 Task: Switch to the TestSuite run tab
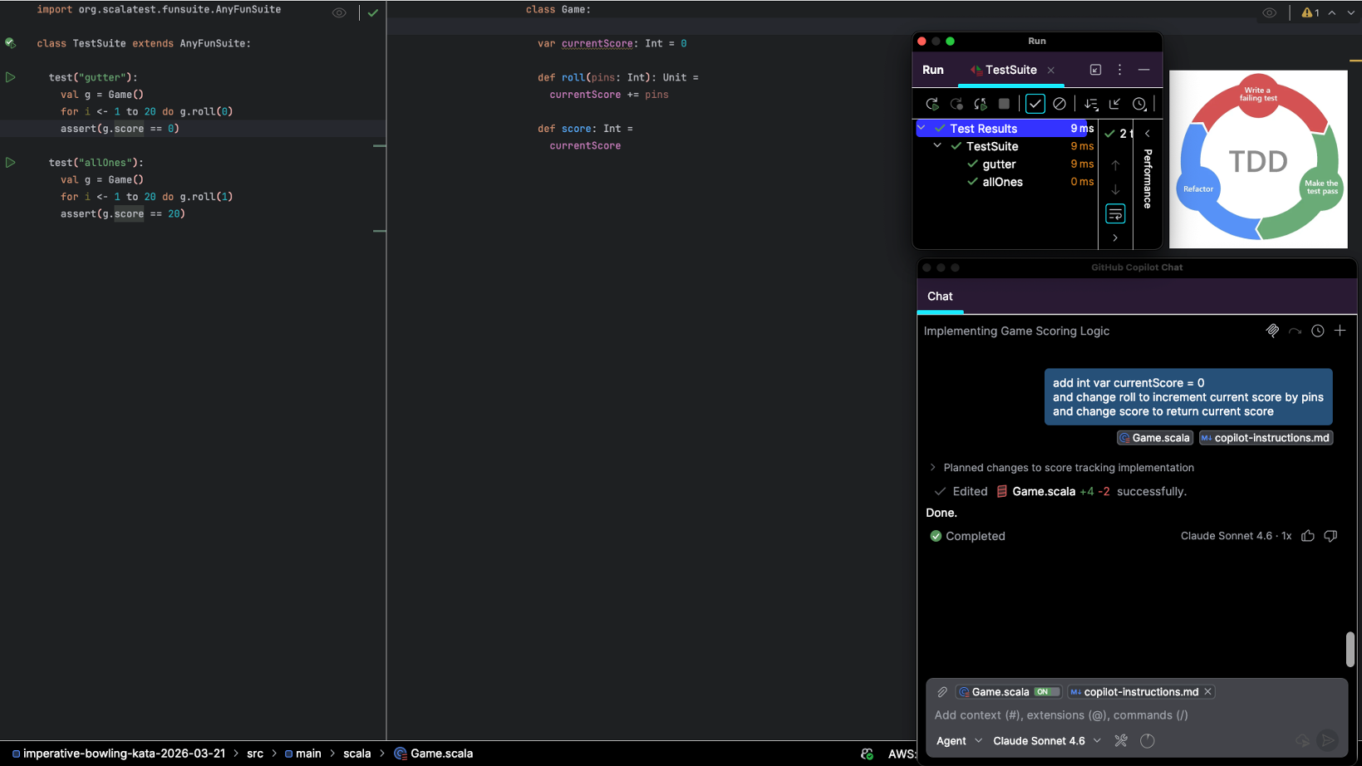point(1010,70)
